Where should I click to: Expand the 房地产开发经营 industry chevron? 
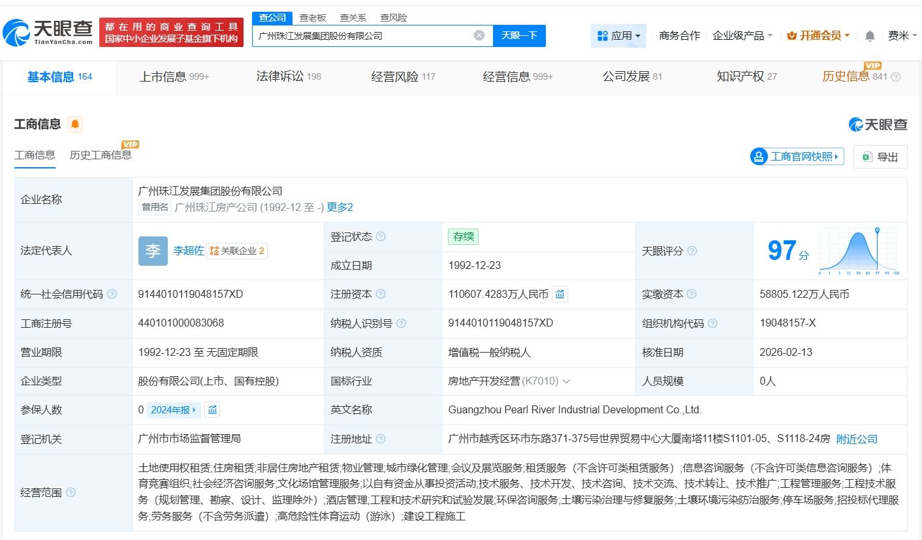(x=566, y=381)
